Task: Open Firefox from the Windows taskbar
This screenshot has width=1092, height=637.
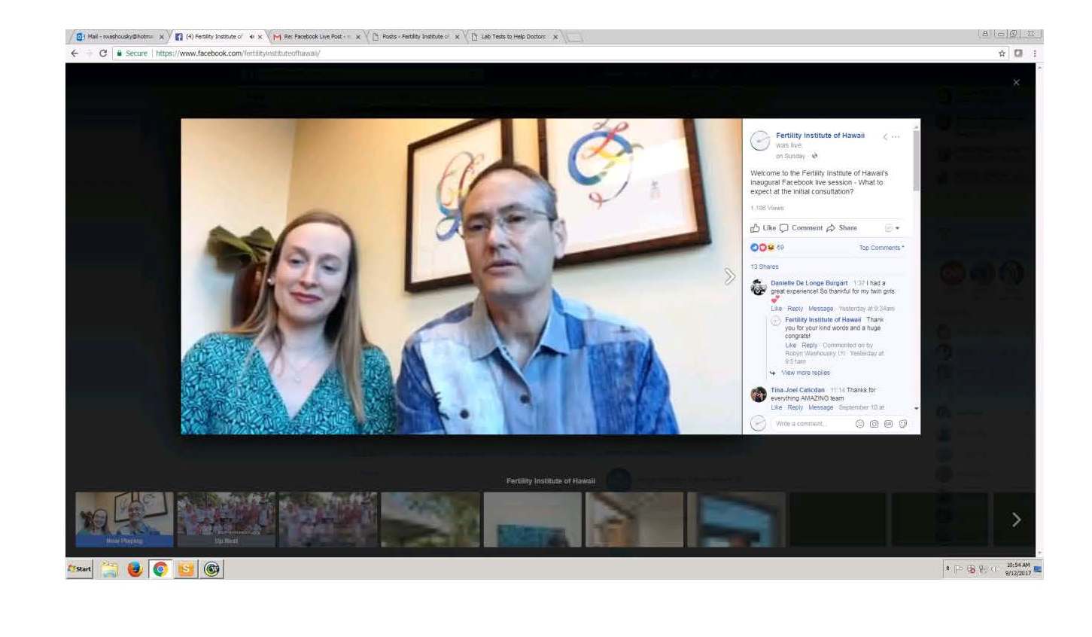Action: (135, 569)
